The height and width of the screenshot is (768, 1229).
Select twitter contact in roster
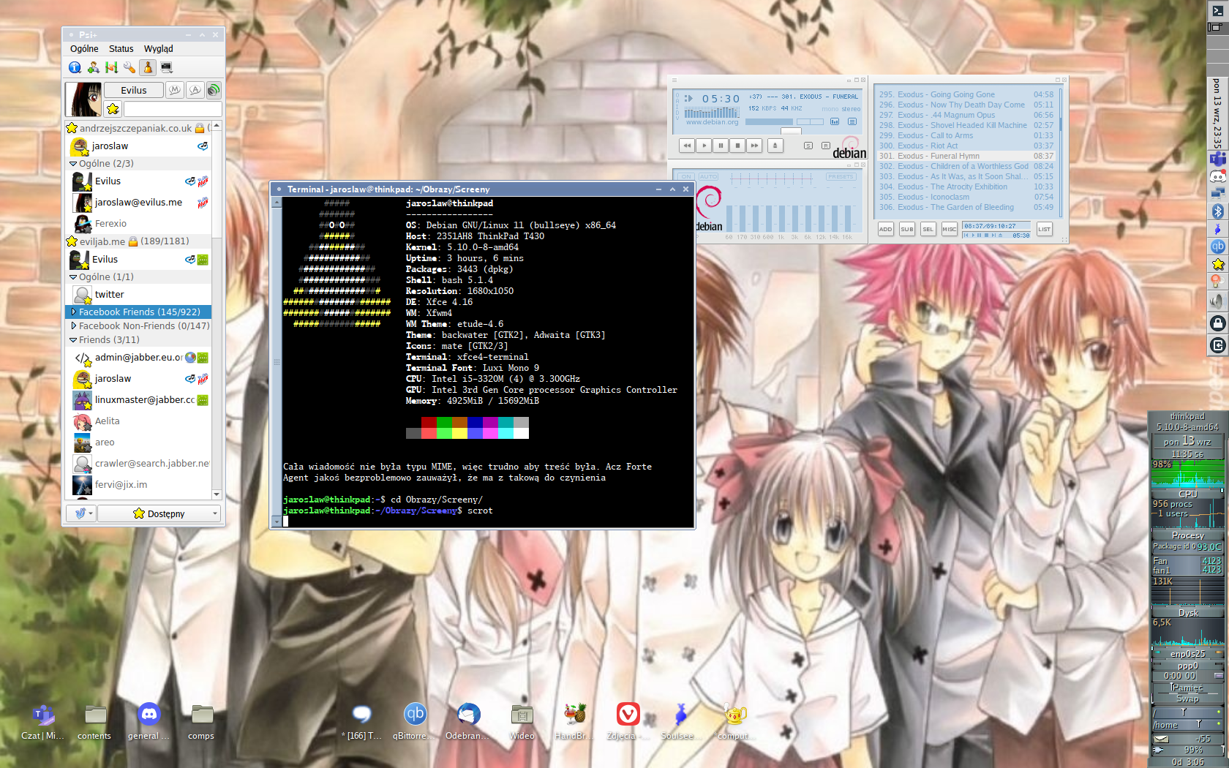(138, 295)
